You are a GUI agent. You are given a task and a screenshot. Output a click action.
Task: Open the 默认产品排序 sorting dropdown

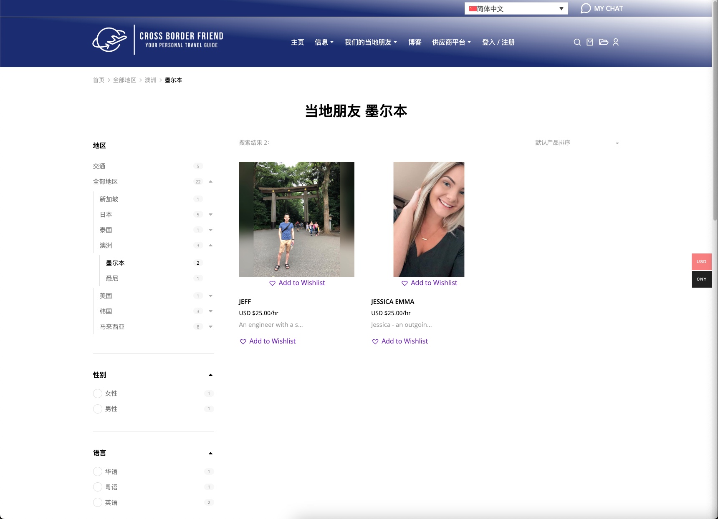577,143
